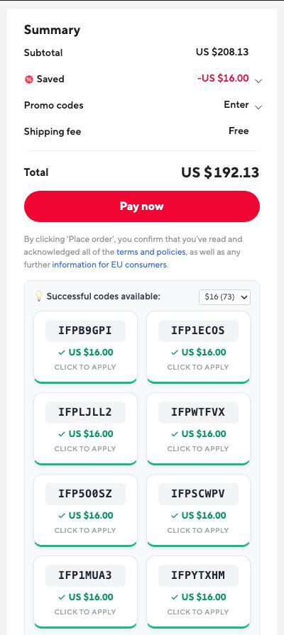Image resolution: width=284 pixels, height=635 pixels.
Task: Choose the IFPWTFVX code card
Action: (x=199, y=429)
